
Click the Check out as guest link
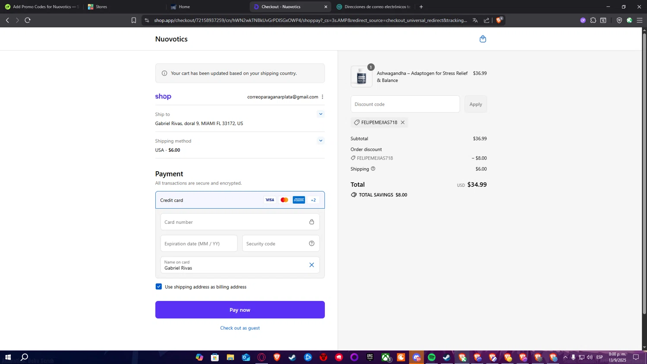(x=240, y=328)
